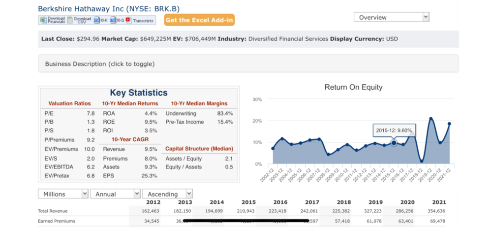Screen dimensions: 492x227
Task: Click the P/Premiums value 9.2
Action: 91,140
